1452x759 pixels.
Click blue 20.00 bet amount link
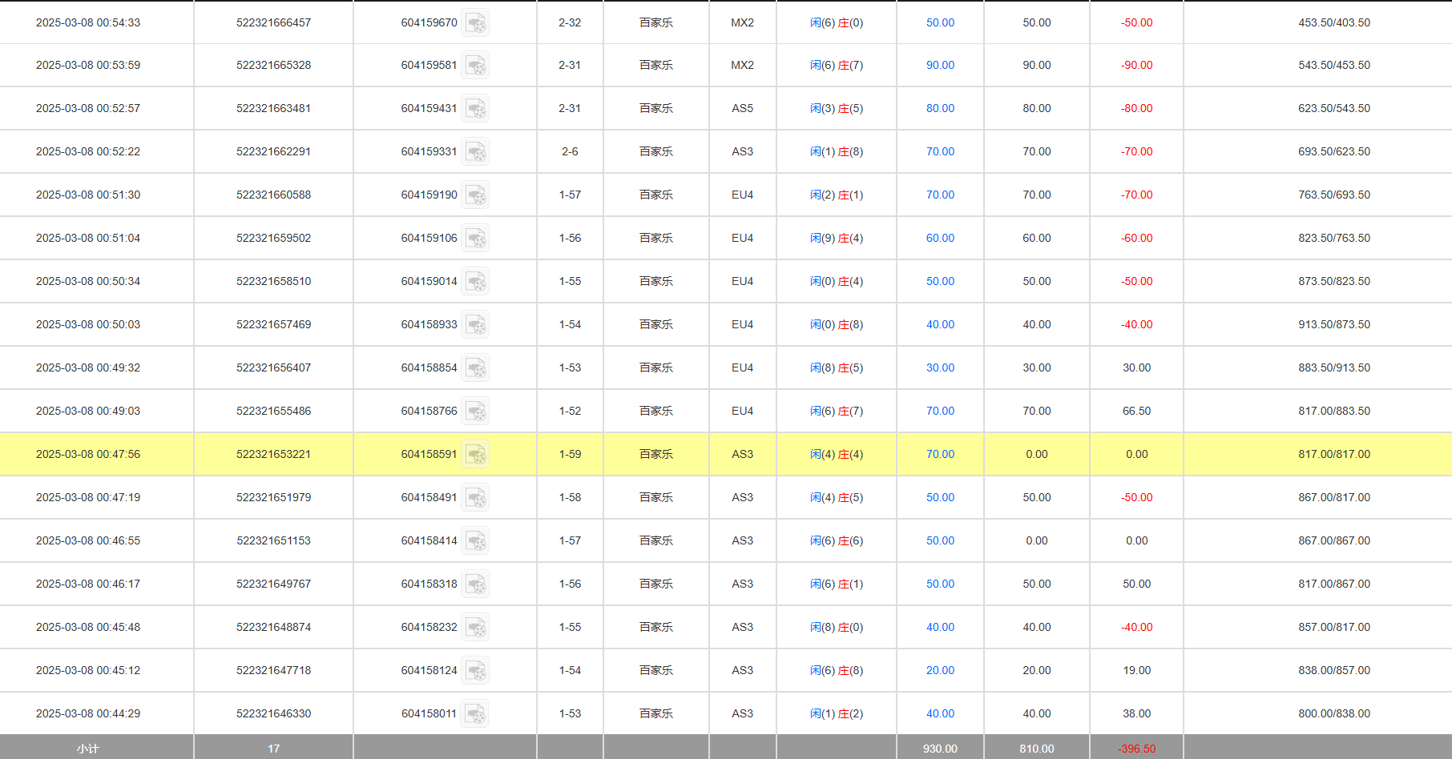click(x=940, y=671)
